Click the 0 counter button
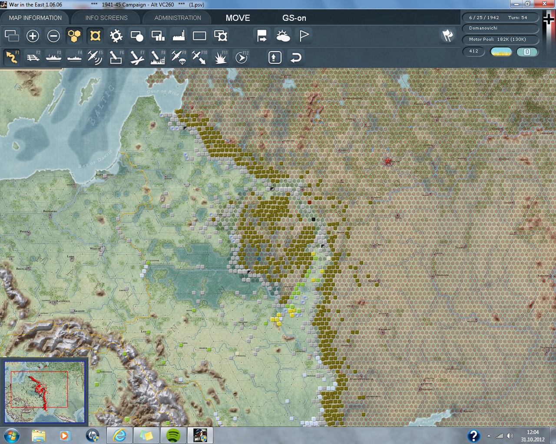The height and width of the screenshot is (444, 556). pyautogui.click(x=527, y=52)
